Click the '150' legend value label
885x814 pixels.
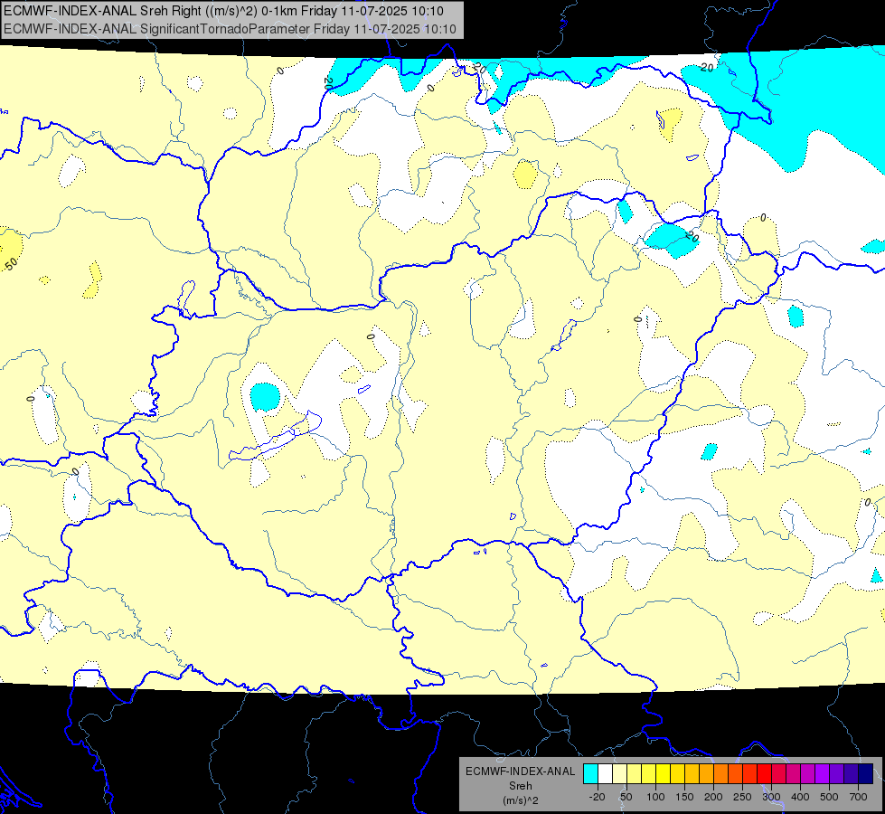point(684,797)
